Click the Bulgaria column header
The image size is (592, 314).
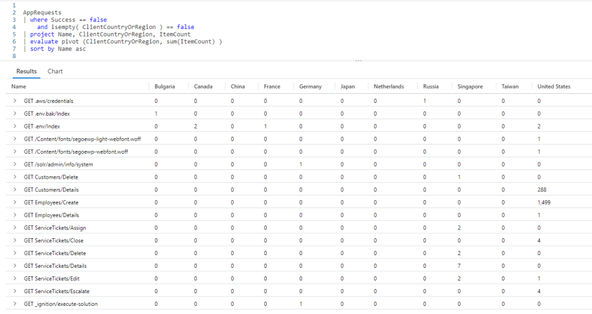[164, 87]
